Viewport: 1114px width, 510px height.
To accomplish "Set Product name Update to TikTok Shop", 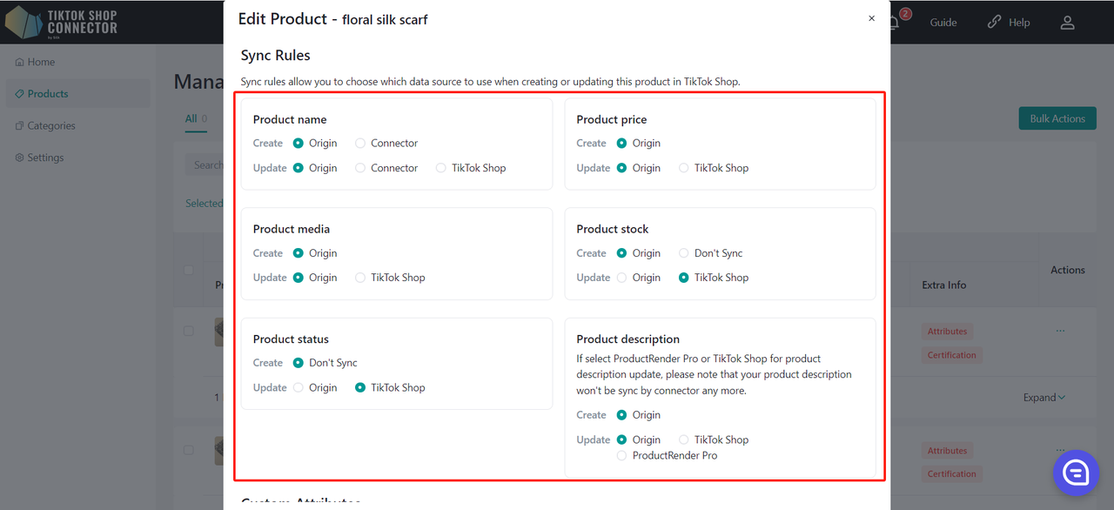I will 441,168.
